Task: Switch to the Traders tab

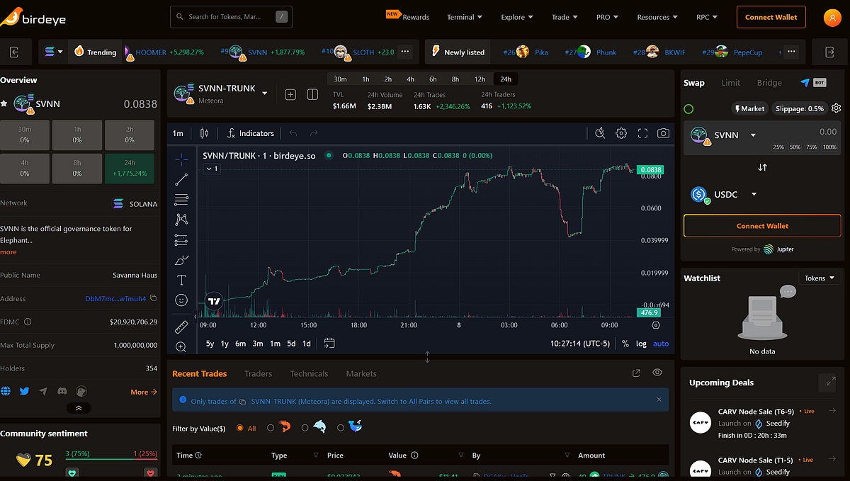Action: 259,373
